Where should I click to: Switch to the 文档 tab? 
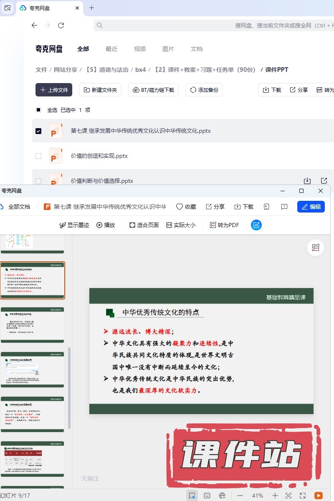[197, 49]
